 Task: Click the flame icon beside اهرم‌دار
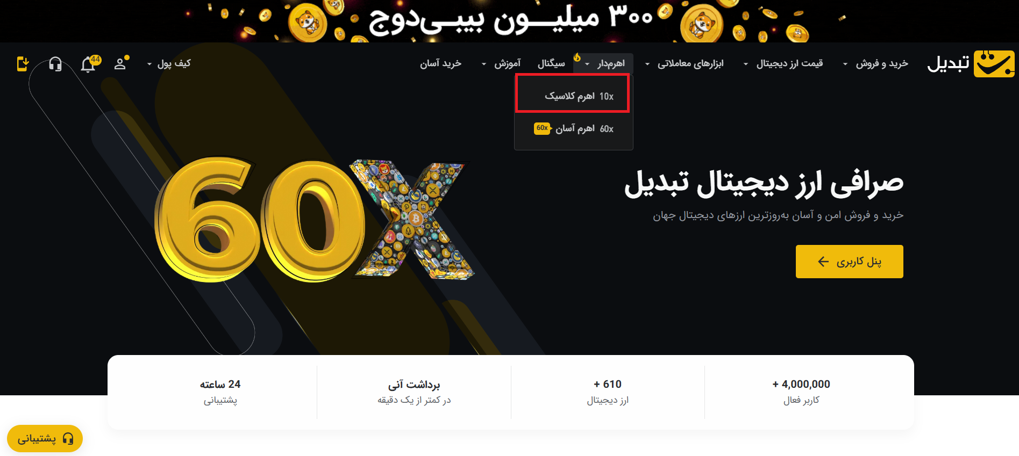point(577,57)
